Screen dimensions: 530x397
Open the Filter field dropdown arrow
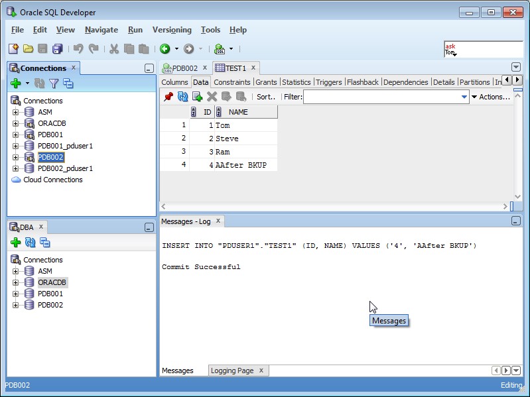tap(464, 97)
